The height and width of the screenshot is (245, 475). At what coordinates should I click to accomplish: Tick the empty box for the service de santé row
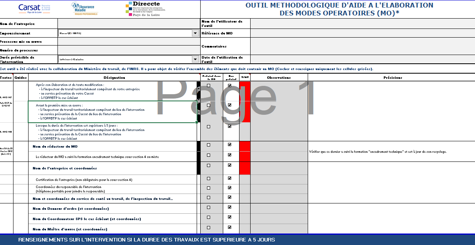[209, 198]
